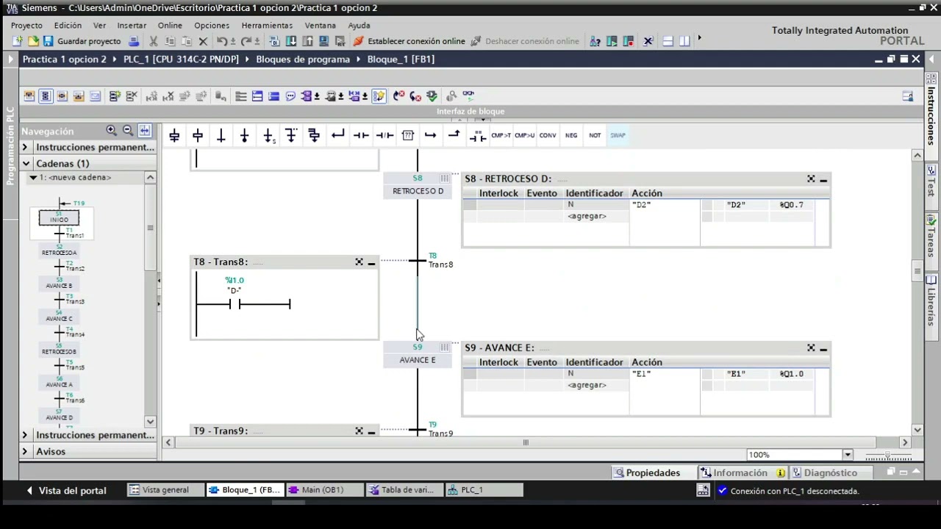
Task: Open the 100% zoom dropdown
Action: pos(848,455)
